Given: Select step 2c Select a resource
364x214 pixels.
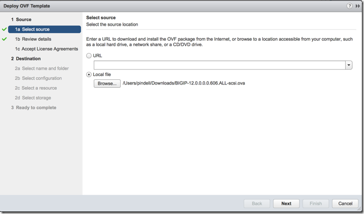Looking at the screenshot, I should click(36, 88).
